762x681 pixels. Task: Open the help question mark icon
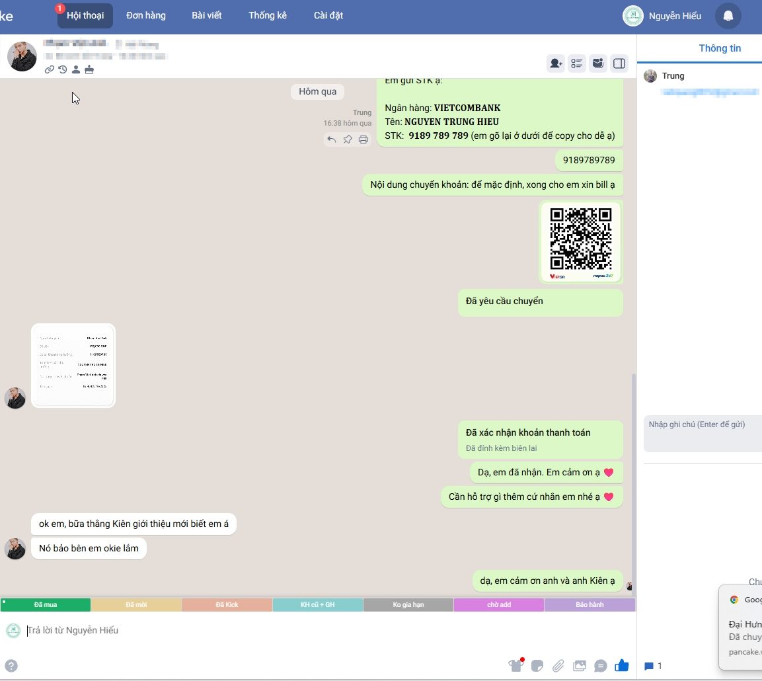[11, 666]
